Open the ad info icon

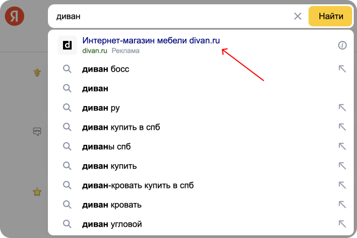pos(342,45)
